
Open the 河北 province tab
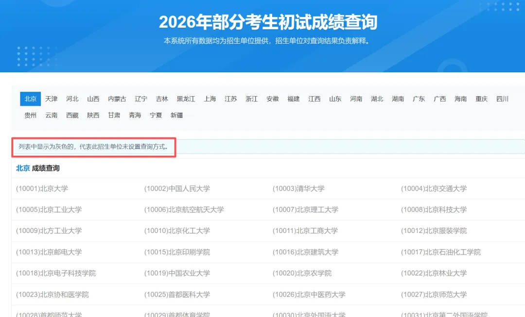click(x=72, y=99)
